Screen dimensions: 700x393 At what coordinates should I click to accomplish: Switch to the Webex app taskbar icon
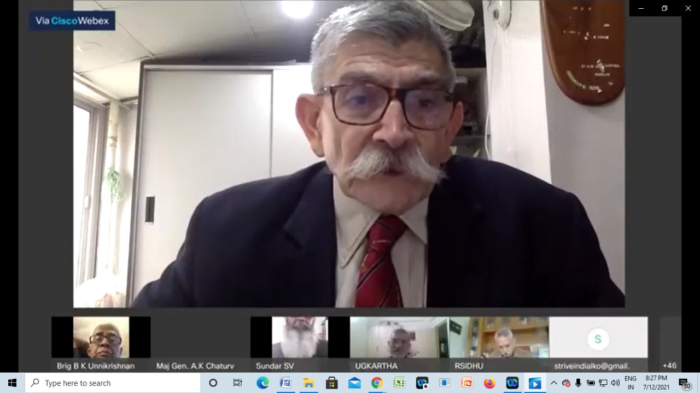[x=512, y=383]
